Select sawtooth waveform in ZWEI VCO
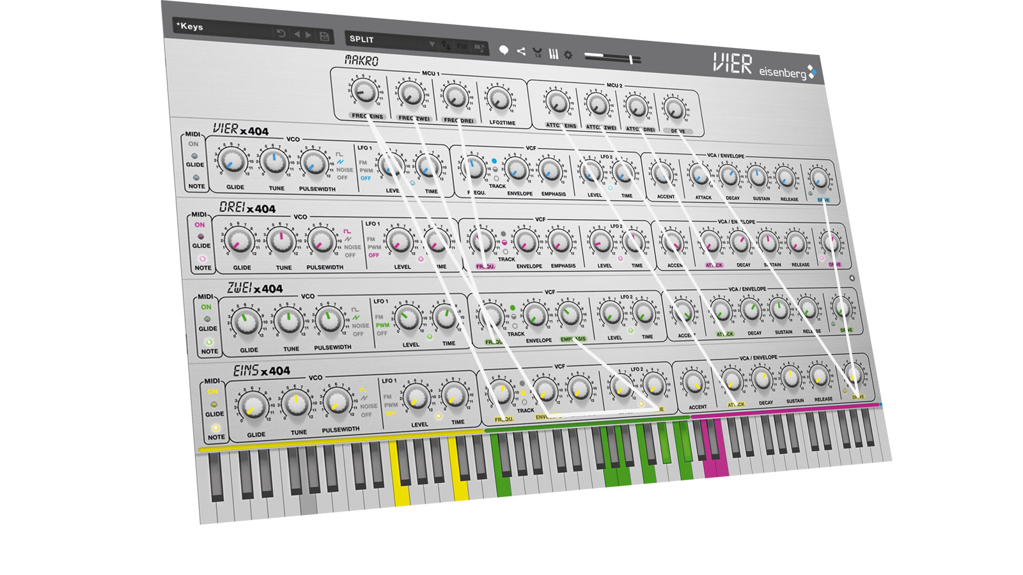Viewport: 1023px width, 575px height. (x=356, y=318)
